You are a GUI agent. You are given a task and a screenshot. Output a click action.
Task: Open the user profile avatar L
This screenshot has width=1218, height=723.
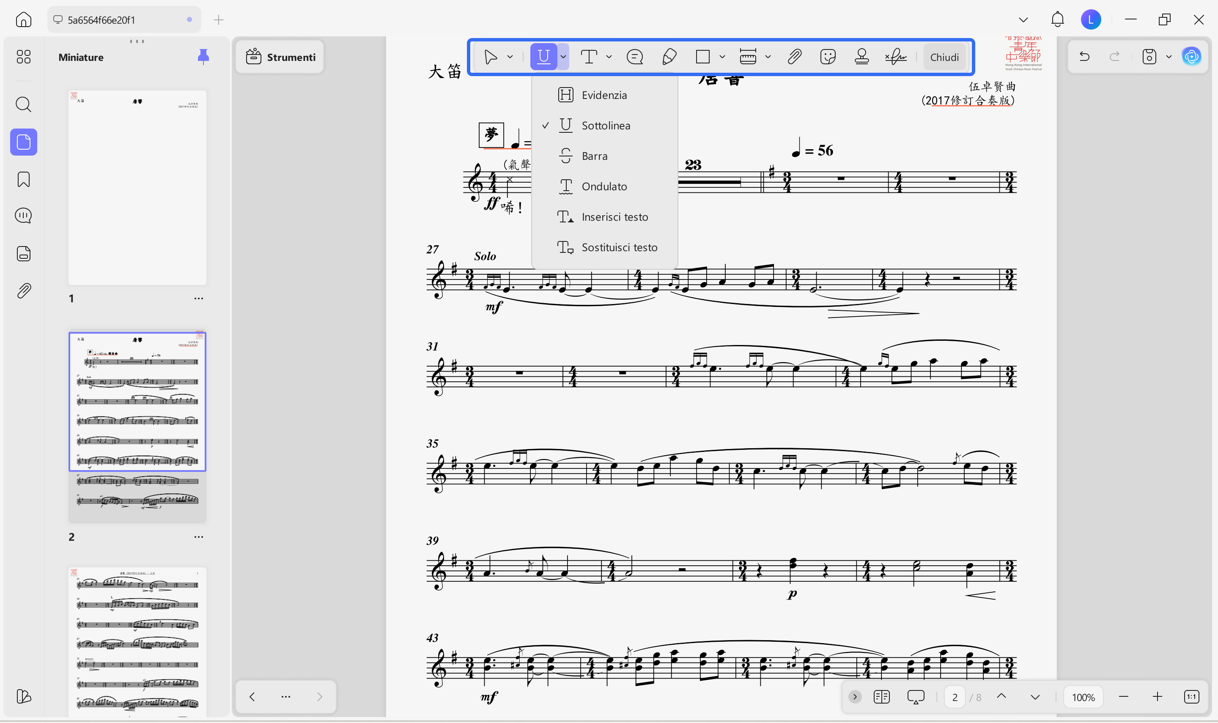coord(1091,19)
